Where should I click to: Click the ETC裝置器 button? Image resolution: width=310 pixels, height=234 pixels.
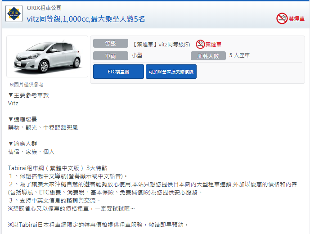pos(118,72)
